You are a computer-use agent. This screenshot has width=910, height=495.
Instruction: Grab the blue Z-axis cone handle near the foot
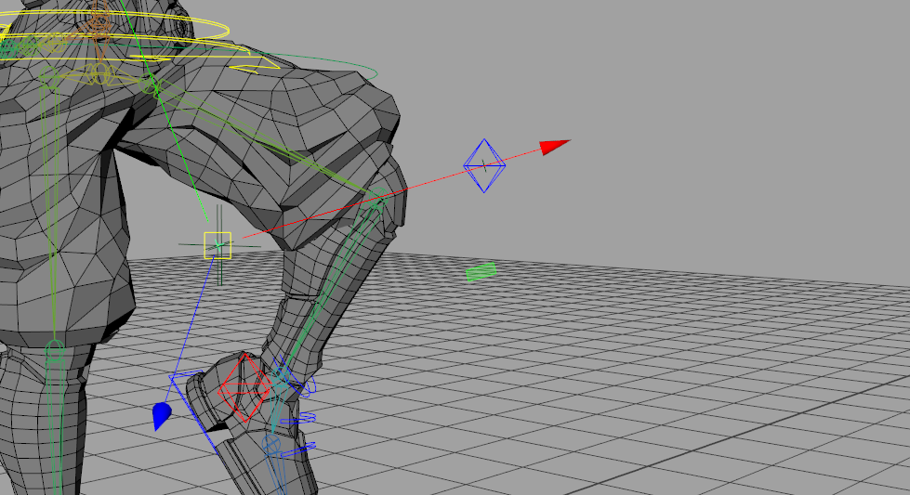point(162,416)
